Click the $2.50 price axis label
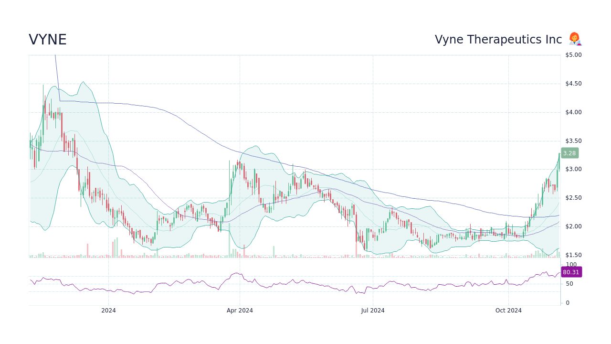The image size is (611, 344). 573,198
